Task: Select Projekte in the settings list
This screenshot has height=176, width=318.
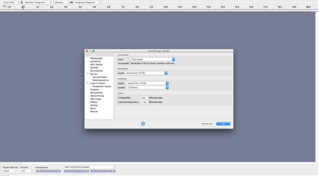Action: pyautogui.click(x=94, y=89)
